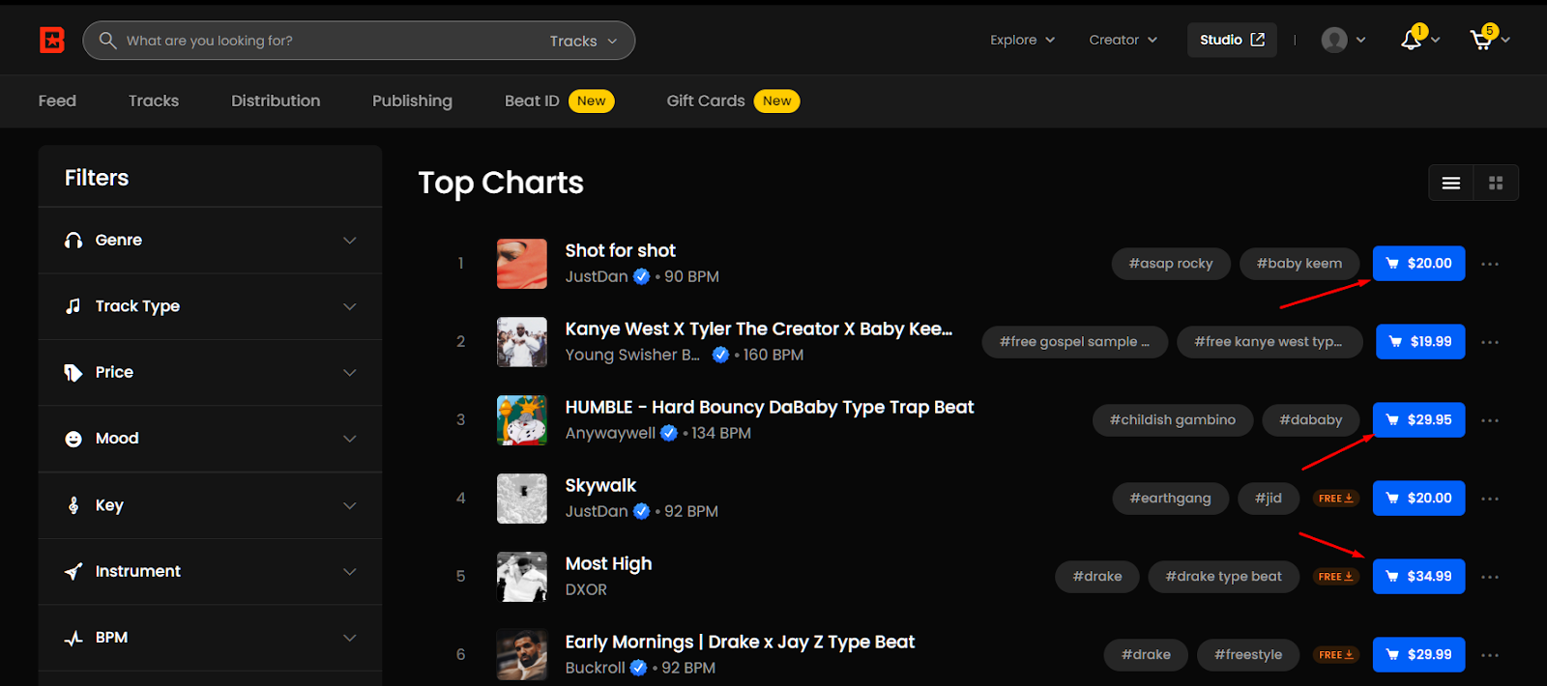The height and width of the screenshot is (686, 1547).
Task: Open the Creator dropdown menu
Action: [x=1123, y=40]
